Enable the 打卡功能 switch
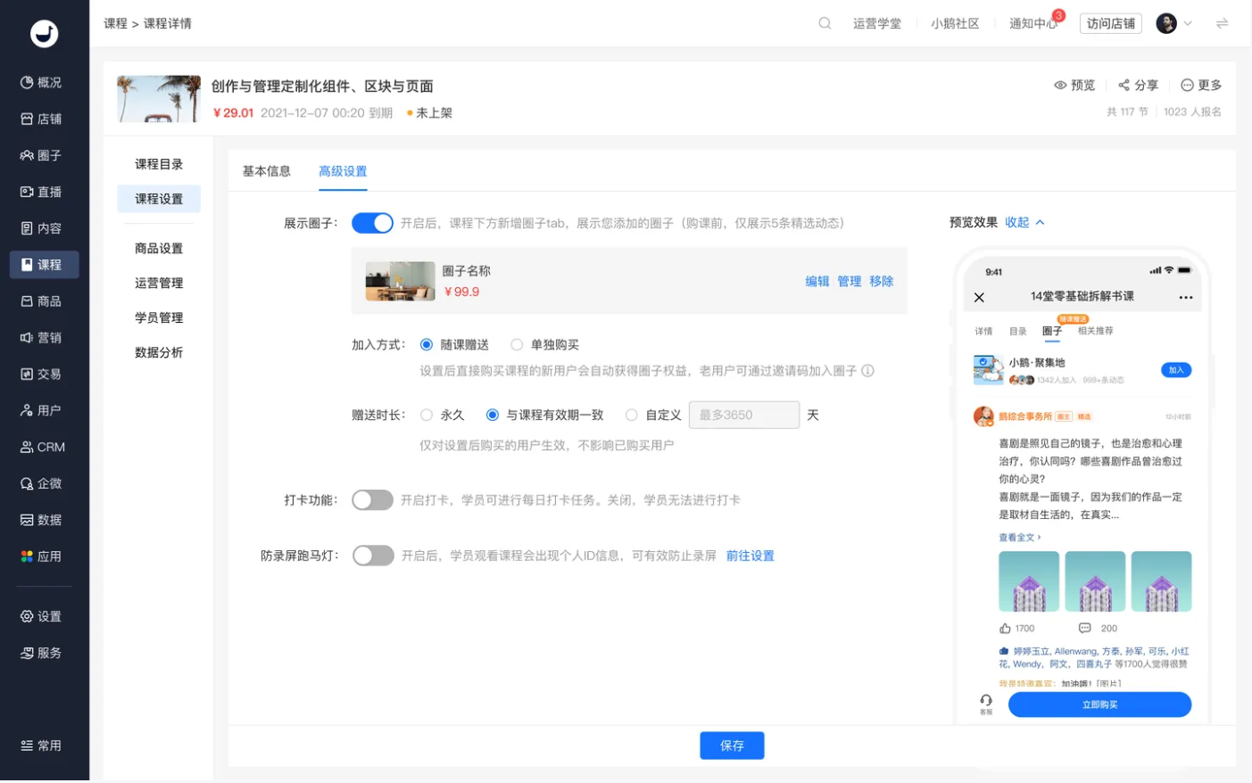This screenshot has height=783, width=1252. 372,500
